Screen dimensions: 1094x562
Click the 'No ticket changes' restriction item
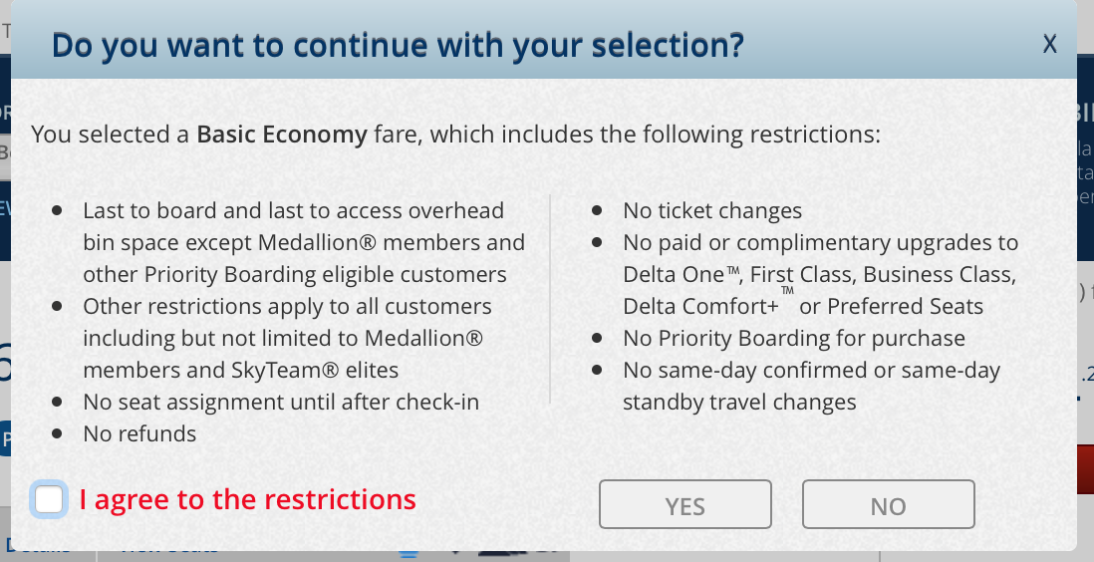(712, 210)
